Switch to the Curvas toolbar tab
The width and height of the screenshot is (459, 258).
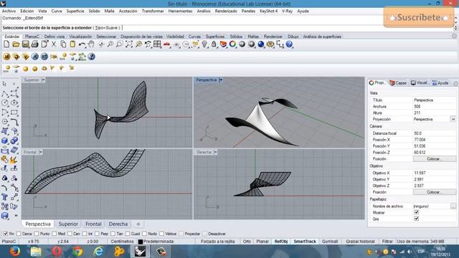click(x=194, y=37)
